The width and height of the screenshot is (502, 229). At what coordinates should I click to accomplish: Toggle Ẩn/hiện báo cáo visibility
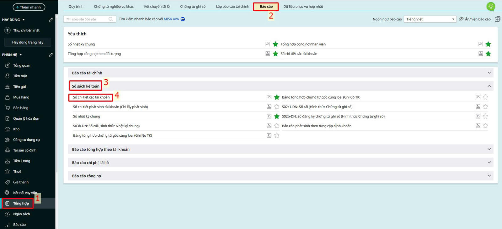click(x=475, y=19)
